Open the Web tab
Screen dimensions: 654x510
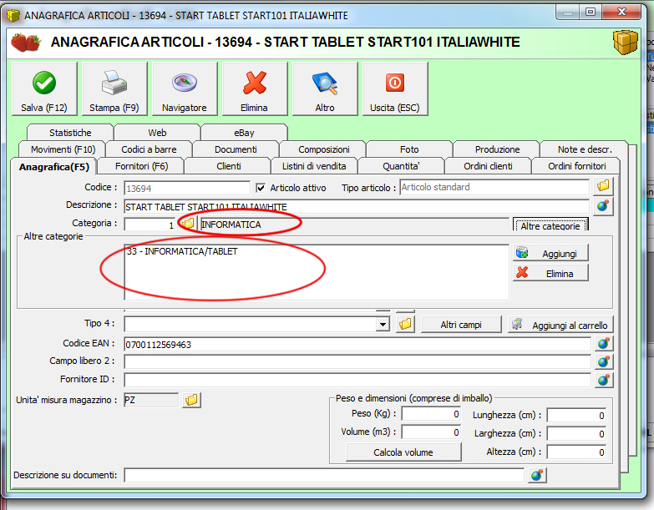[157, 133]
